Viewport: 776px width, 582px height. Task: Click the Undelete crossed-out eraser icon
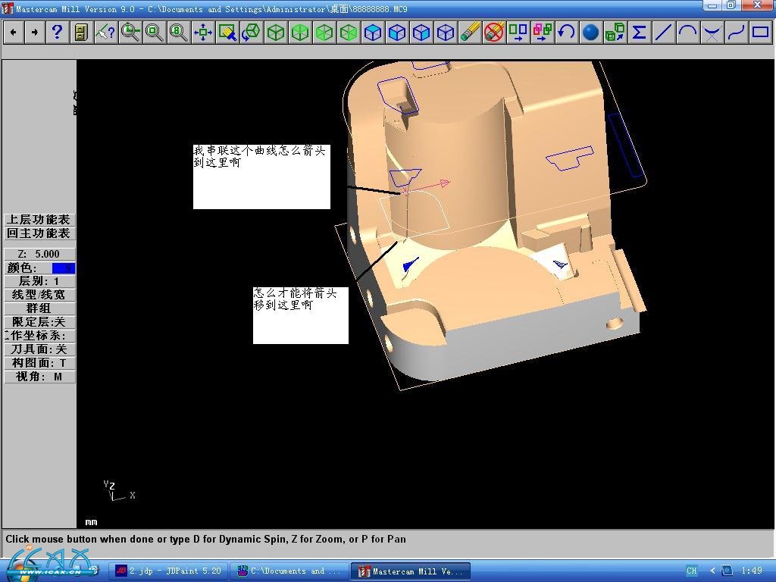(494, 33)
